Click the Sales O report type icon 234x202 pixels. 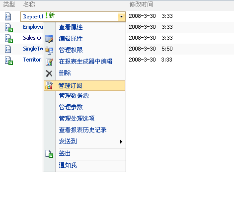click(9, 39)
